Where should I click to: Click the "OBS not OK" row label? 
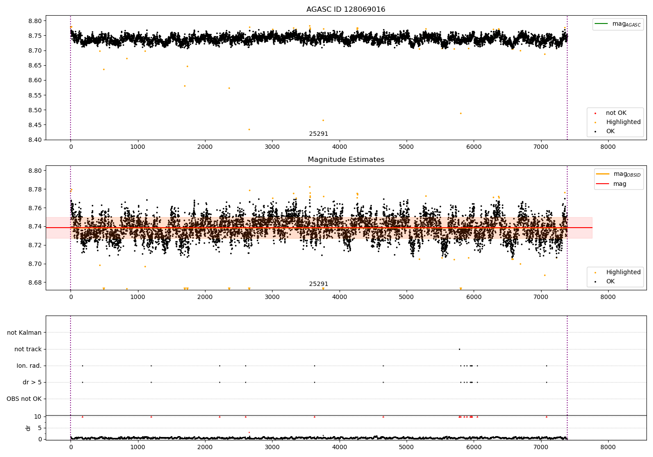pyautogui.click(x=24, y=399)
